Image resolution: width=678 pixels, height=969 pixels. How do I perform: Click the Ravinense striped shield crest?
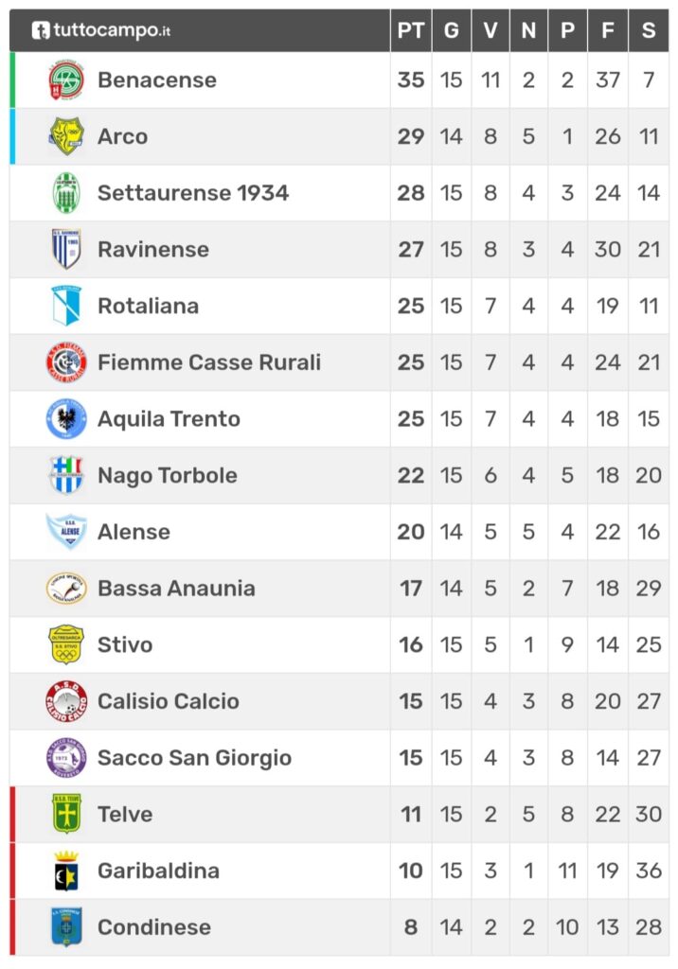(x=66, y=249)
